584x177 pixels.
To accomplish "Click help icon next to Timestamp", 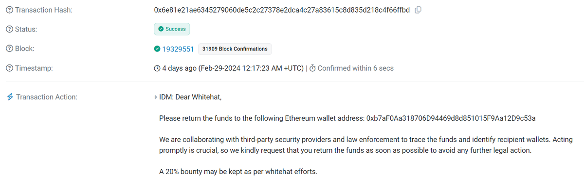I will (10, 68).
